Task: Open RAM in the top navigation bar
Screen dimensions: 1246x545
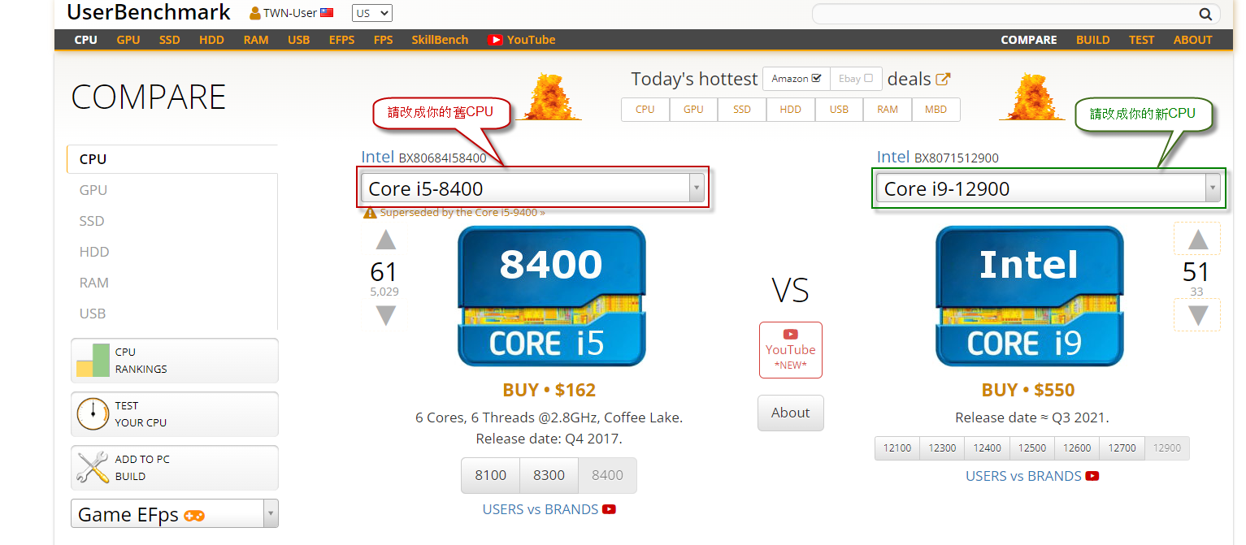Action: [256, 40]
